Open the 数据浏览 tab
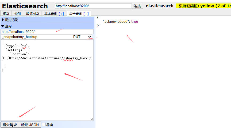Image resolution: width=231 pixels, height=128 pixels. 32,14
